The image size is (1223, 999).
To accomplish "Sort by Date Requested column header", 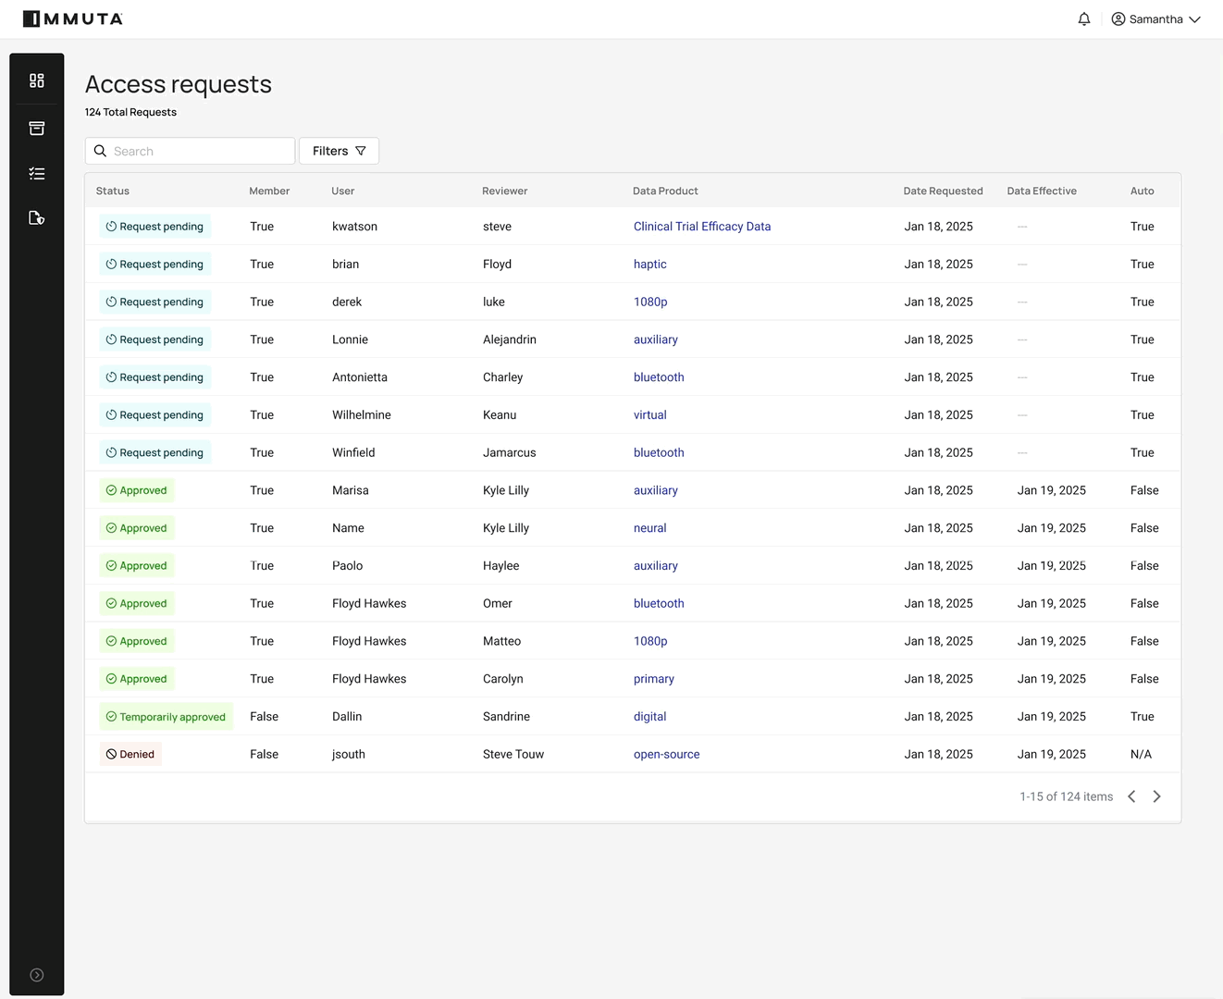I will pos(943,191).
